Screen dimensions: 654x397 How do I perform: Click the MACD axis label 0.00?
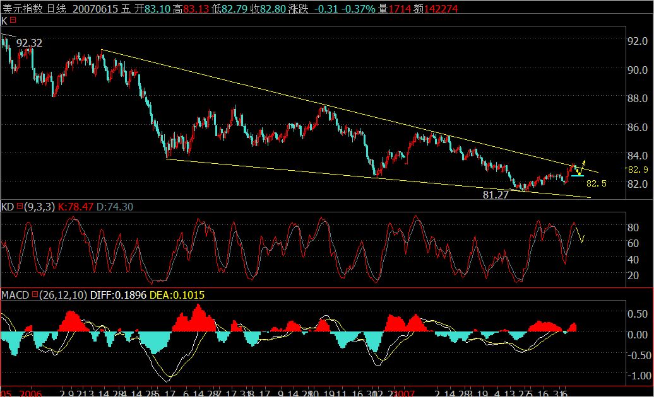click(638, 335)
